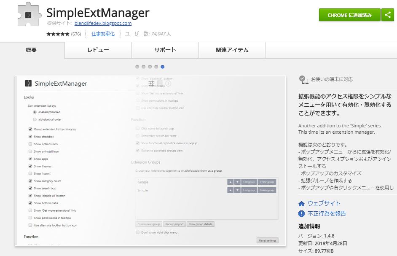Enable the Show uninstall icon checkbox
Screen dimensions: 397x256
(30, 151)
